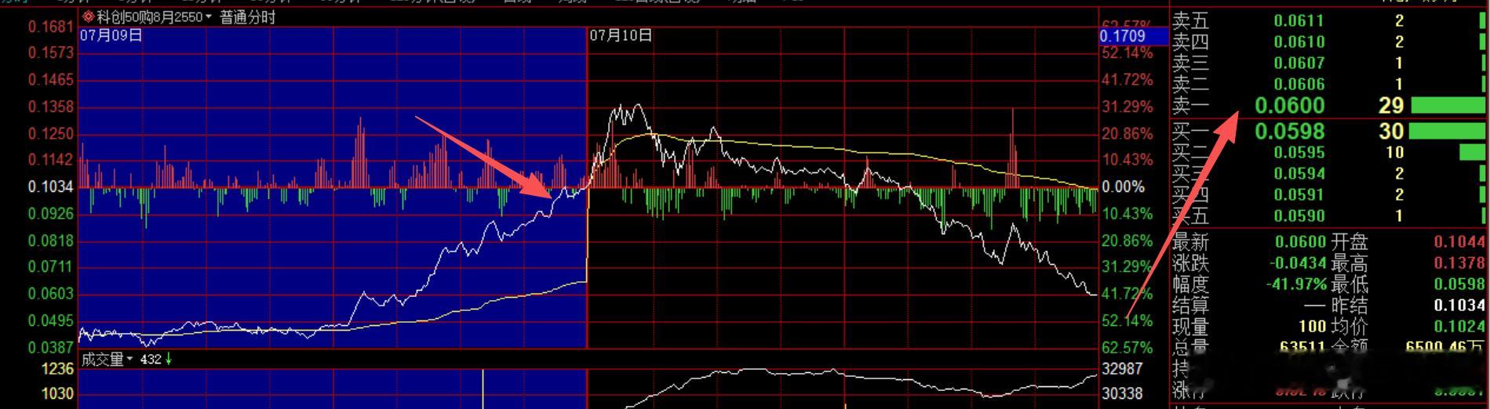This screenshot has width=1490, height=409.
Task: Click the 均价 average price 0.1024
Action: tap(1459, 326)
